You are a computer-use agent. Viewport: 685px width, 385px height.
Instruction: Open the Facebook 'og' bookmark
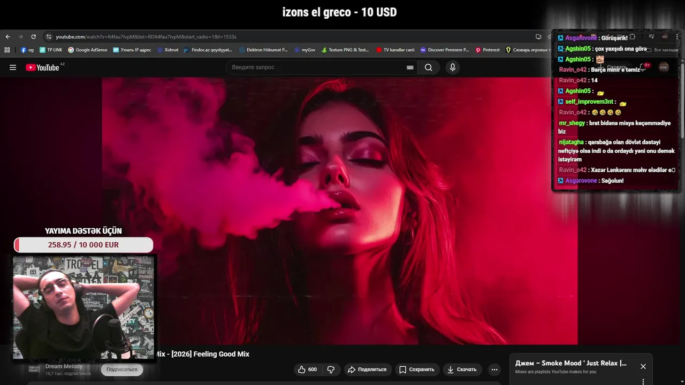click(27, 50)
